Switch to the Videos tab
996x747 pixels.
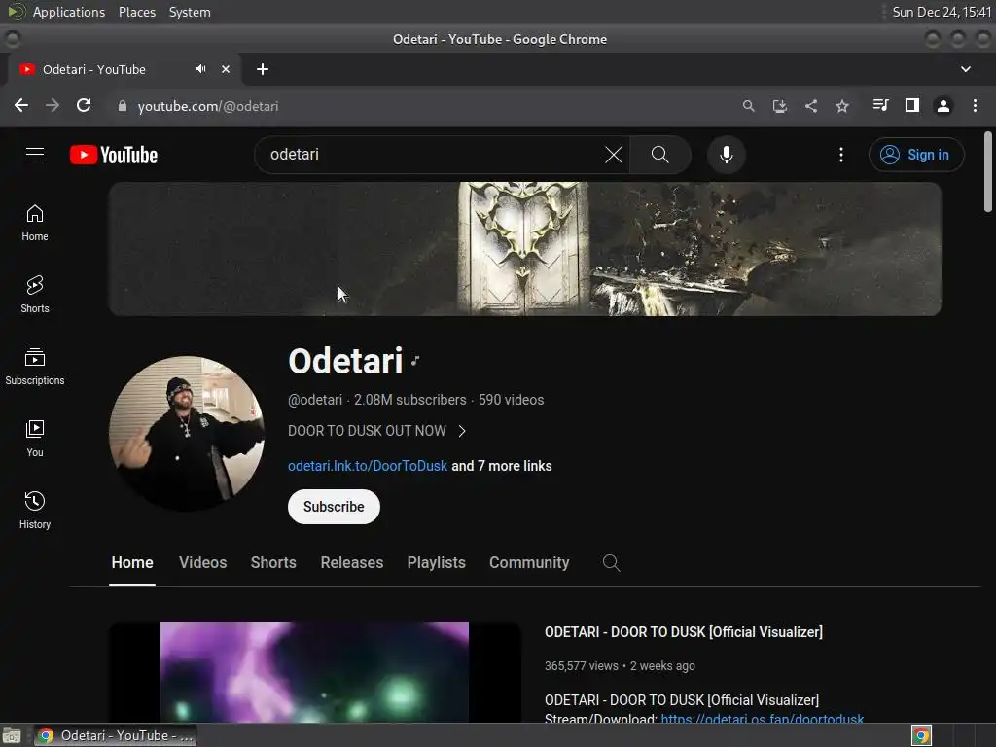[x=202, y=563]
